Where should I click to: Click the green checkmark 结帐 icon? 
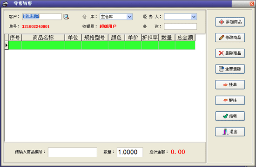tap(225, 116)
